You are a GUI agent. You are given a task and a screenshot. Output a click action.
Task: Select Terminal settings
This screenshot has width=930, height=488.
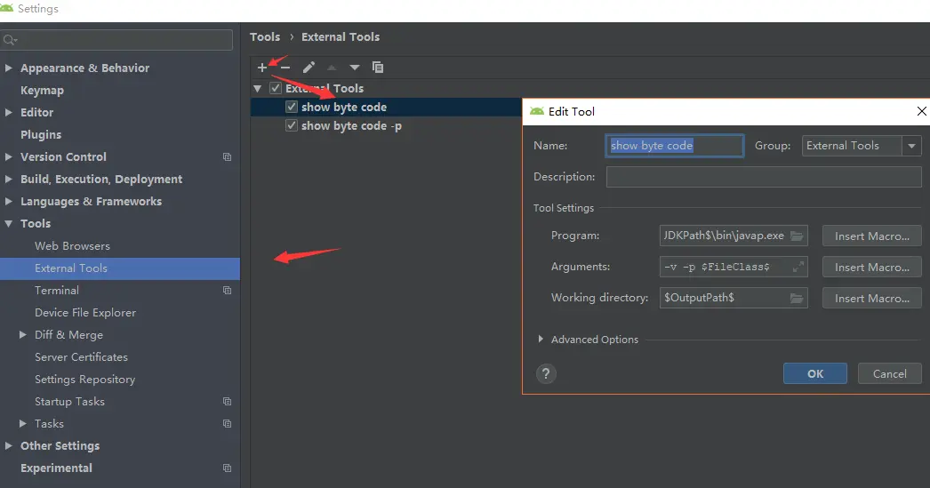[x=57, y=291]
